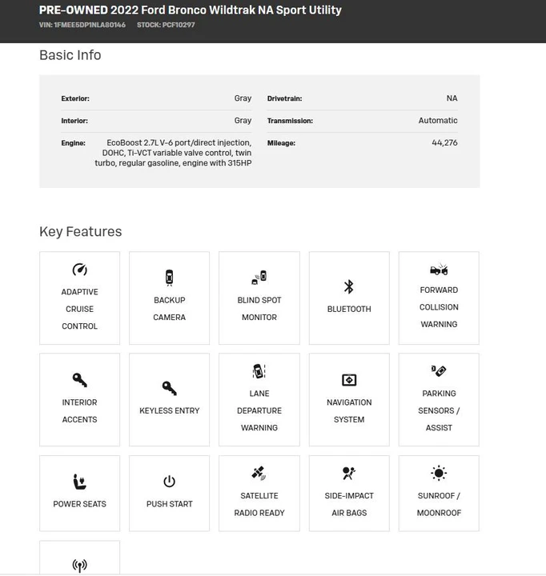Click the Exterior: field label
This screenshot has height=576, width=546.
[x=75, y=98]
